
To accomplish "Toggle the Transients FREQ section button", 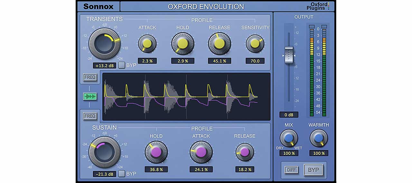I will pyautogui.click(x=89, y=77).
